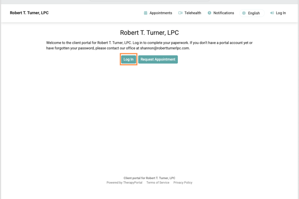Click the globe icon in language selector
This screenshot has width=299, height=199.
pos(244,13)
